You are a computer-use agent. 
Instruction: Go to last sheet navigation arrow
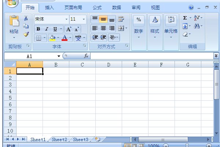point(23,139)
